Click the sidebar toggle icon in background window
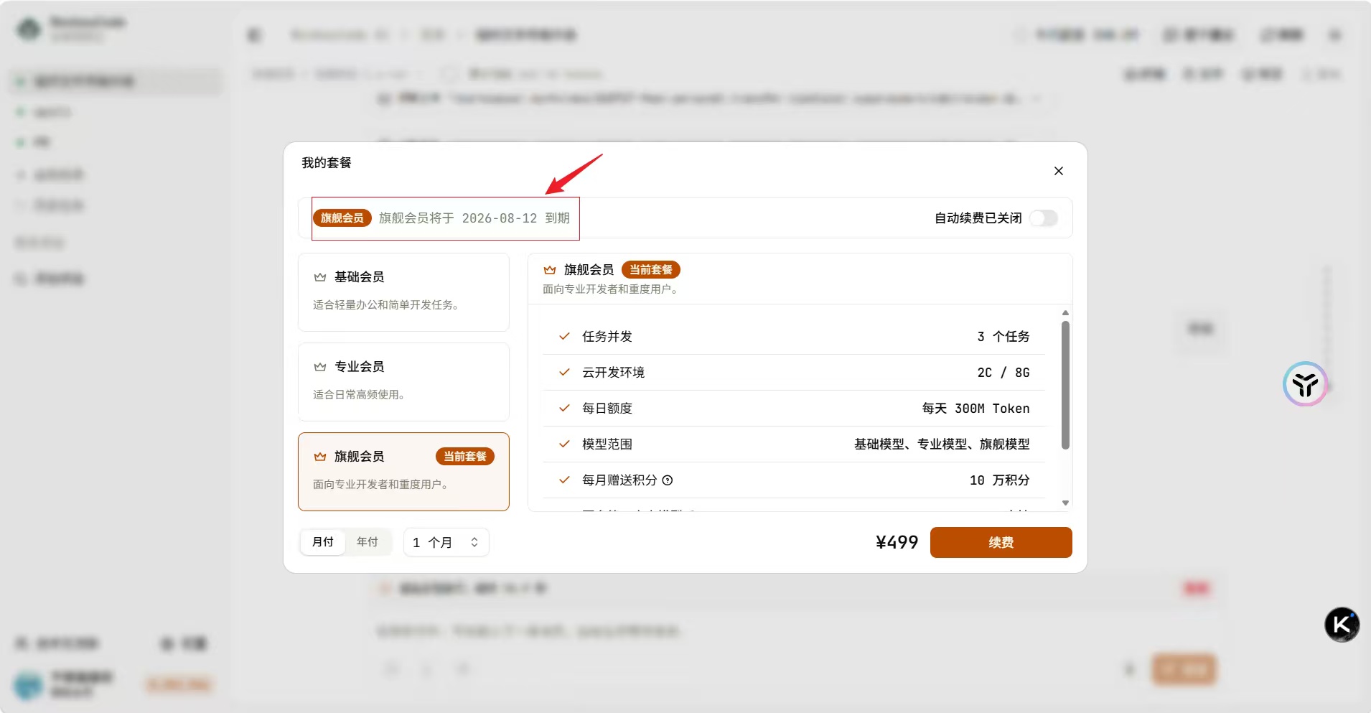Screen dimensions: 1371x713 [x=254, y=34]
